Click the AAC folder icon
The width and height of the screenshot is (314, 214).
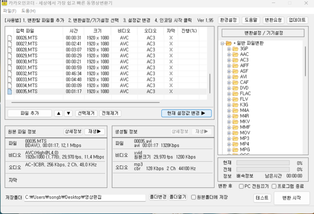(x=235, y=54)
